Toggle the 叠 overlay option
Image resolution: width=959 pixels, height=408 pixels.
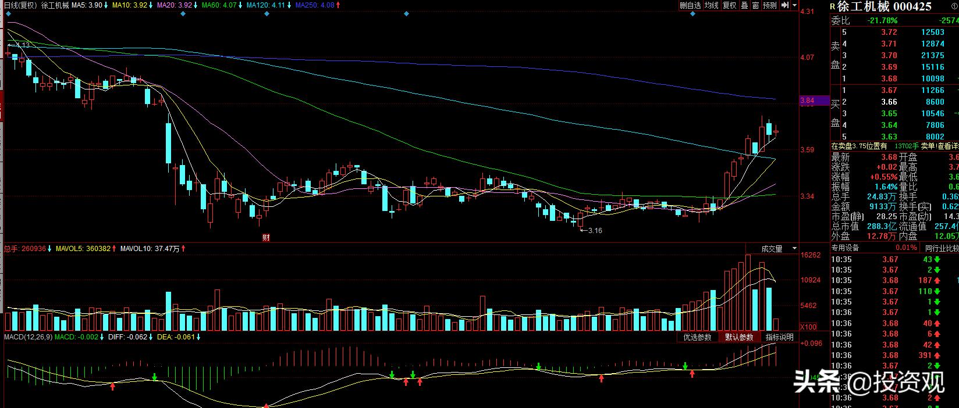pyautogui.click(x=744, y=5)
